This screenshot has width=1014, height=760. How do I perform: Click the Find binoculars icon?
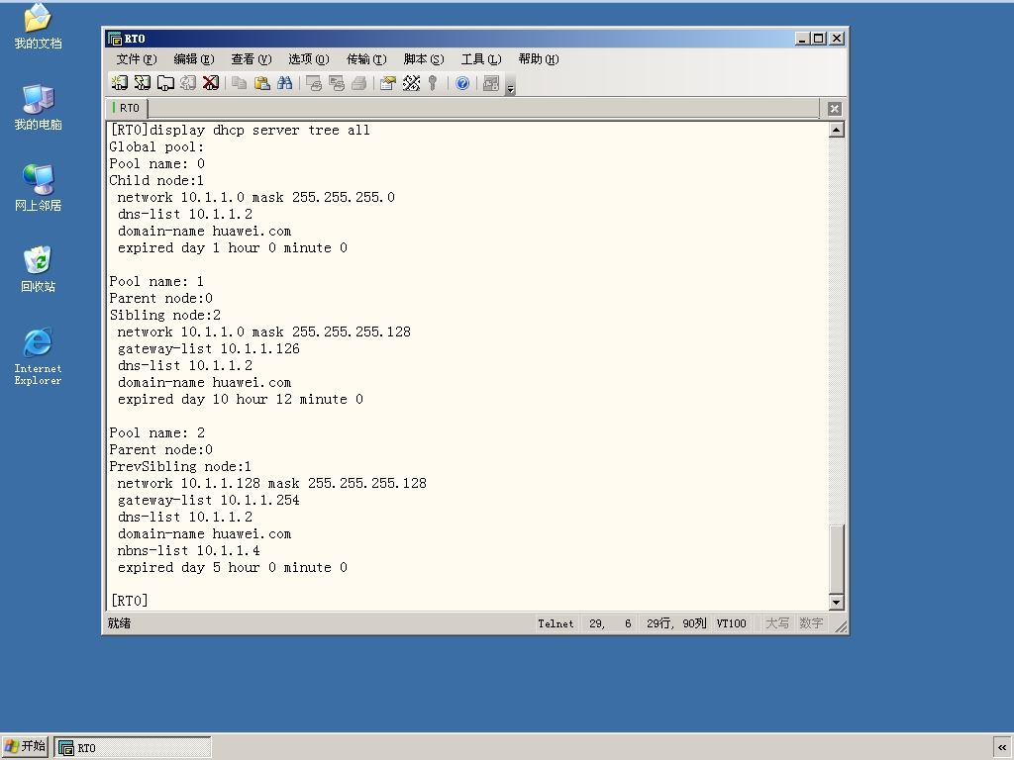(x=284, y=83)
